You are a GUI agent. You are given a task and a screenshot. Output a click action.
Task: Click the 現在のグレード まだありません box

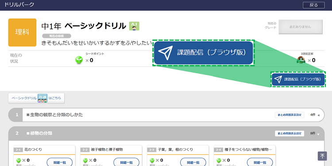301,27
